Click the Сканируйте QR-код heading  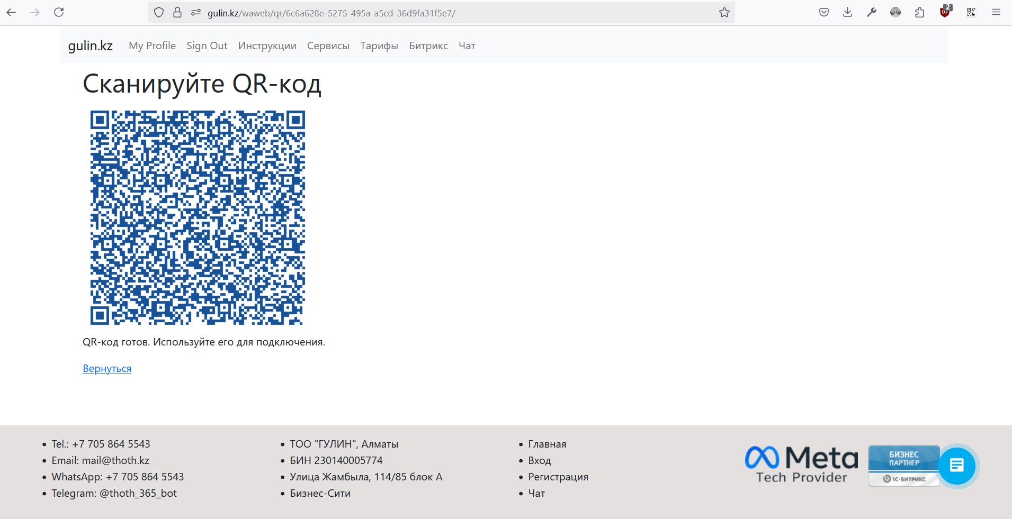(202, 84)
